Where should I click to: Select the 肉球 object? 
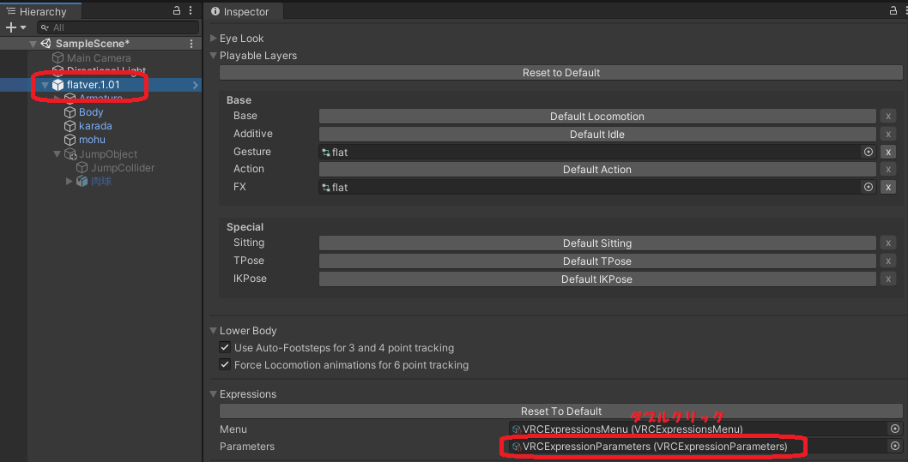point(101,182)
